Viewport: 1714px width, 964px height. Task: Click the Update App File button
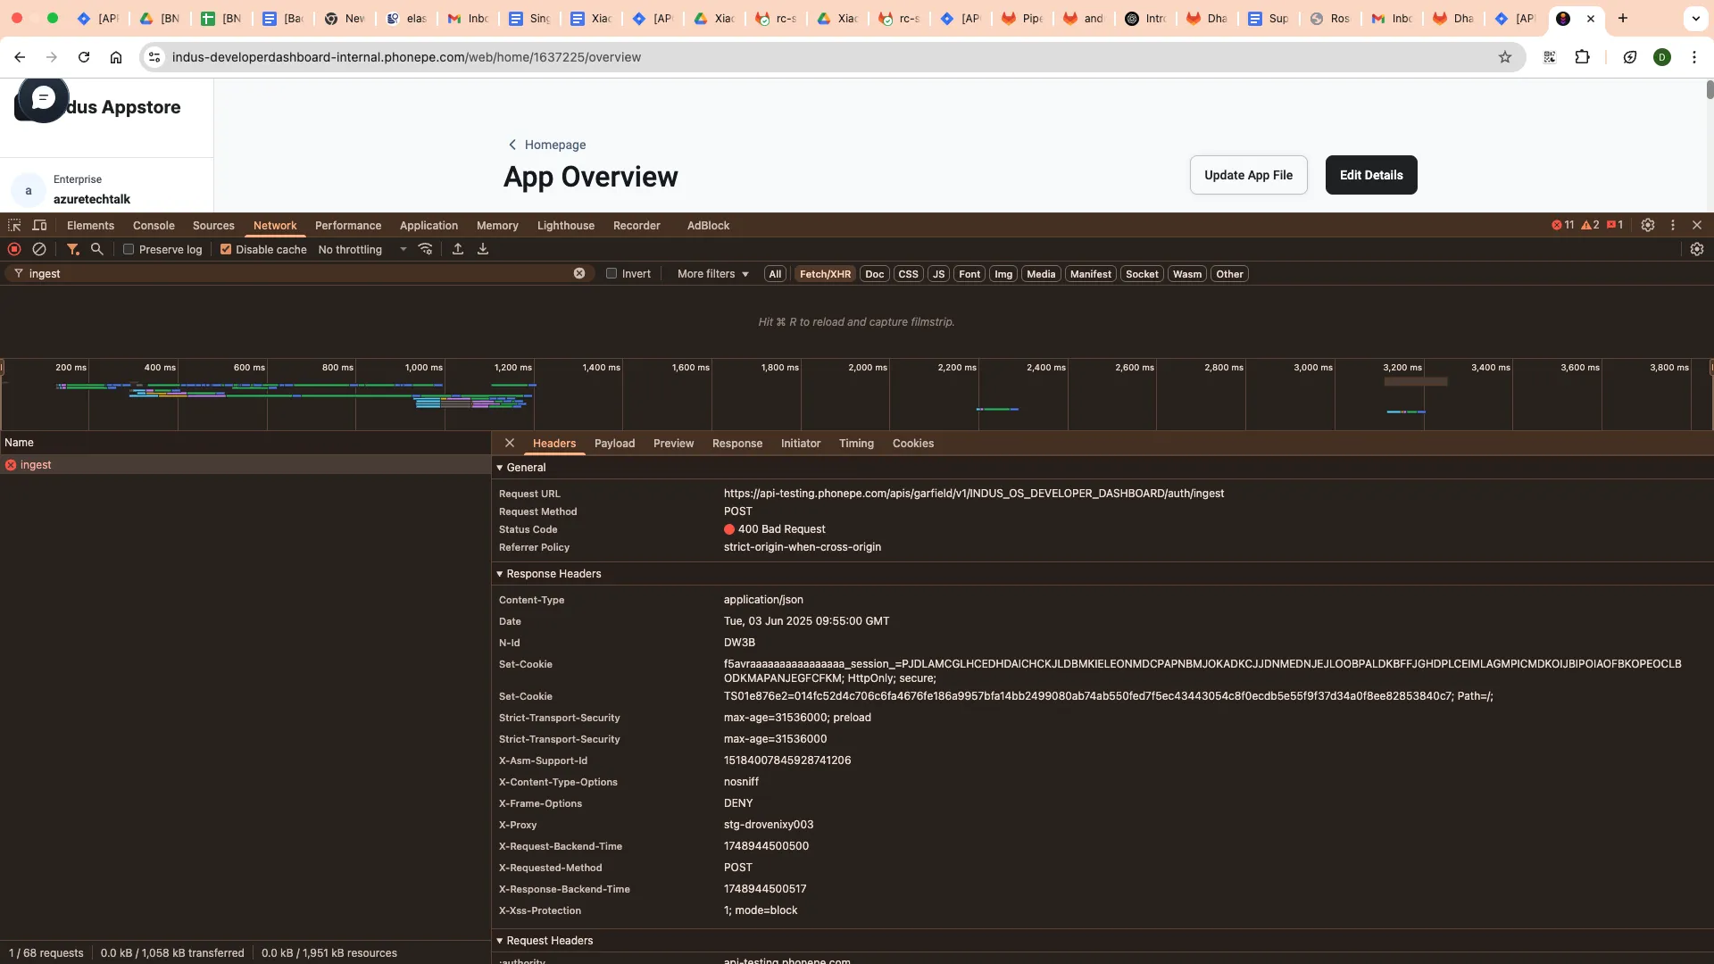(1248, 175)
